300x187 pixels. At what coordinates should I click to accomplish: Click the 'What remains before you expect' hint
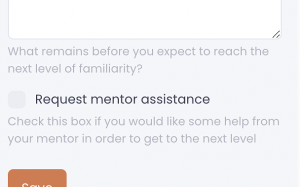(x=138, y=60)
